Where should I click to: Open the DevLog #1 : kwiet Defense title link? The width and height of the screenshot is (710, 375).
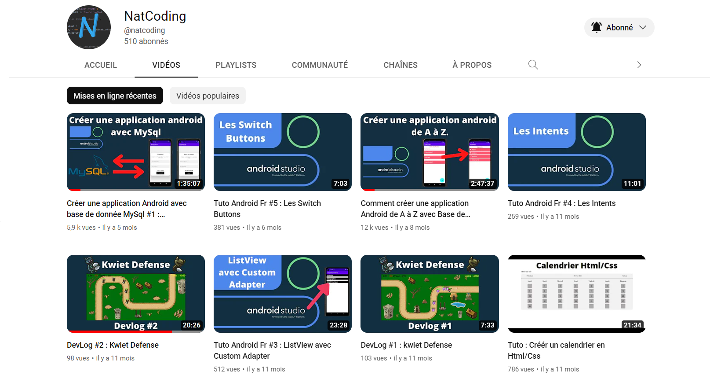tap(406, 345)
